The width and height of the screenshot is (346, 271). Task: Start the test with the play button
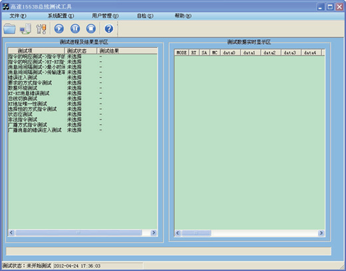point(59,29)
